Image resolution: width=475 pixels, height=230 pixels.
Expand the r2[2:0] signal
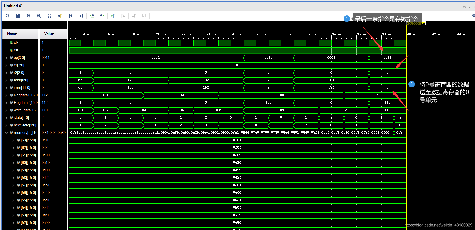[6, 73]
